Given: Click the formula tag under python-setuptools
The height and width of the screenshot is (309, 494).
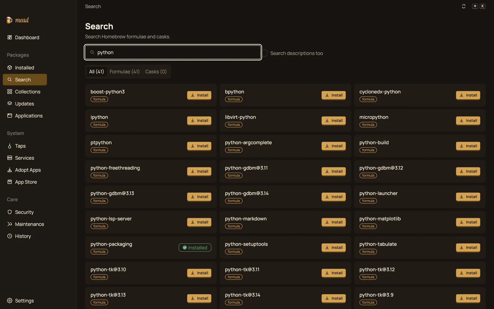Looking at the screenshot, I should 234,252.
